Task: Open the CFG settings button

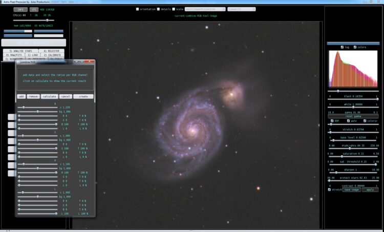Action: tap(34, 10)
